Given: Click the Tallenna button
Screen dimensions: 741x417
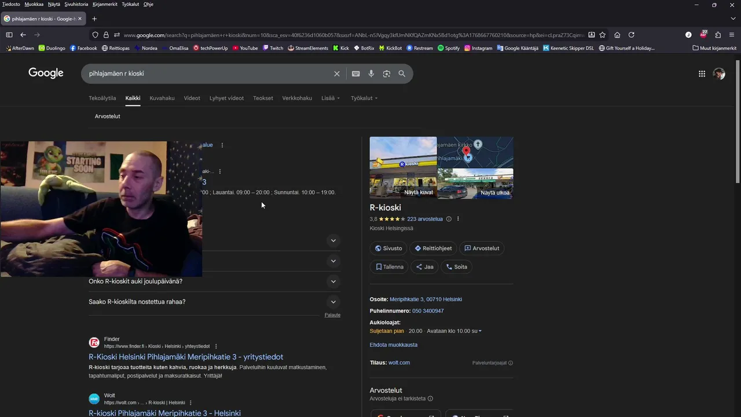Looking at the screenshot, I should pos(389,267).
